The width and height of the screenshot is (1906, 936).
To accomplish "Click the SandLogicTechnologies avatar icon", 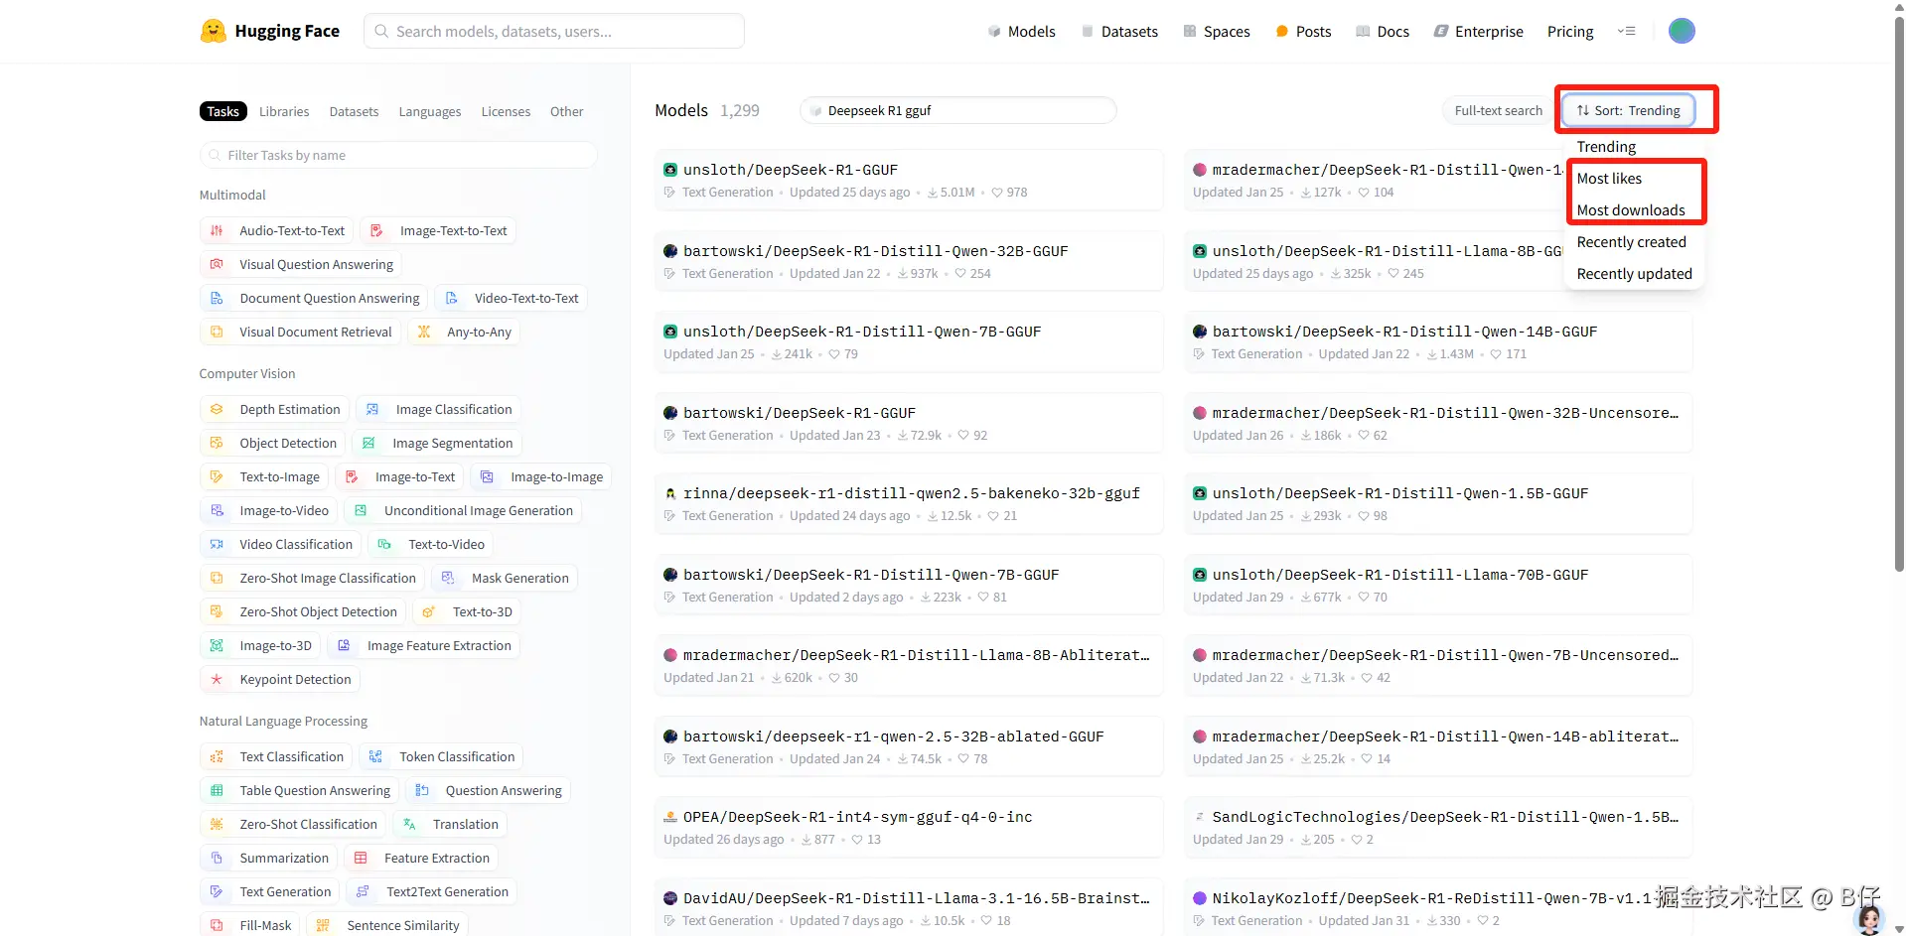I will 1200,817.
